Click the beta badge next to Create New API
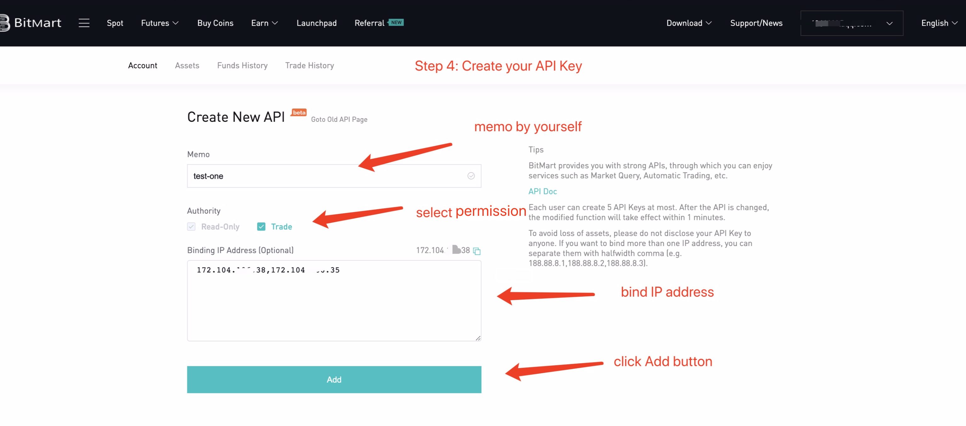 coord(299,113)
